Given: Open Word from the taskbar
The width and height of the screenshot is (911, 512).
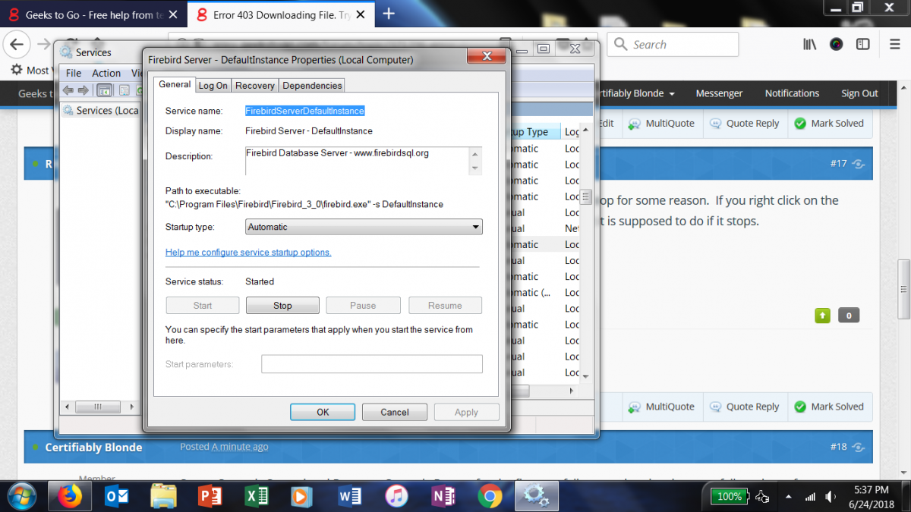Looking at the screenshot, I should (x=350, y=496).
